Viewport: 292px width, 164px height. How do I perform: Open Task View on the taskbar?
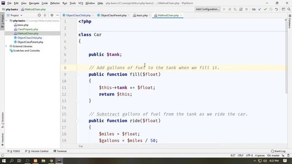pyautogui.click(x=19, y=161)
